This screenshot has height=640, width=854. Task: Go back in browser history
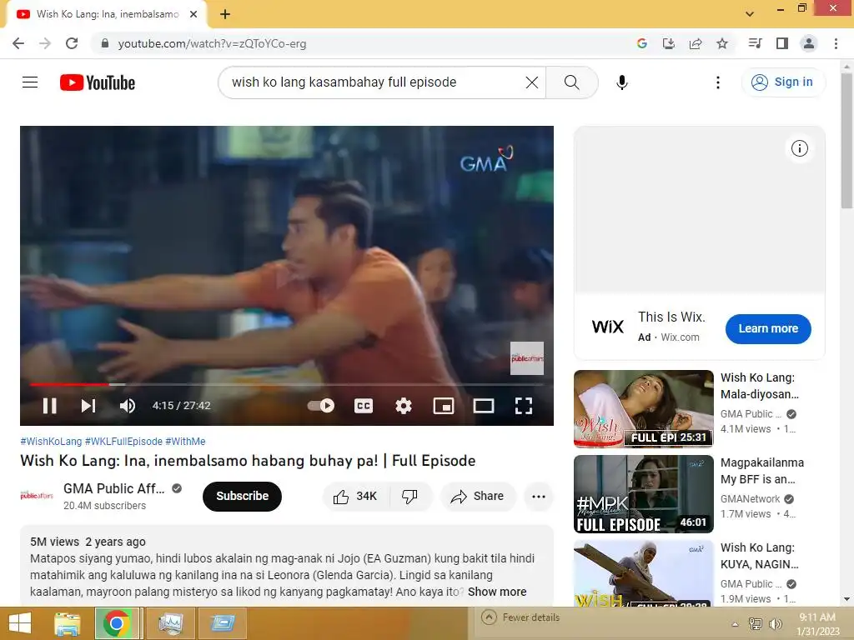click(x=18, y=43)
